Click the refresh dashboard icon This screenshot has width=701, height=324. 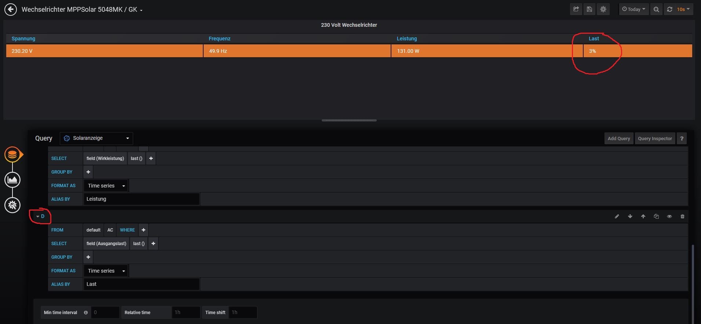tap(669, 9)
